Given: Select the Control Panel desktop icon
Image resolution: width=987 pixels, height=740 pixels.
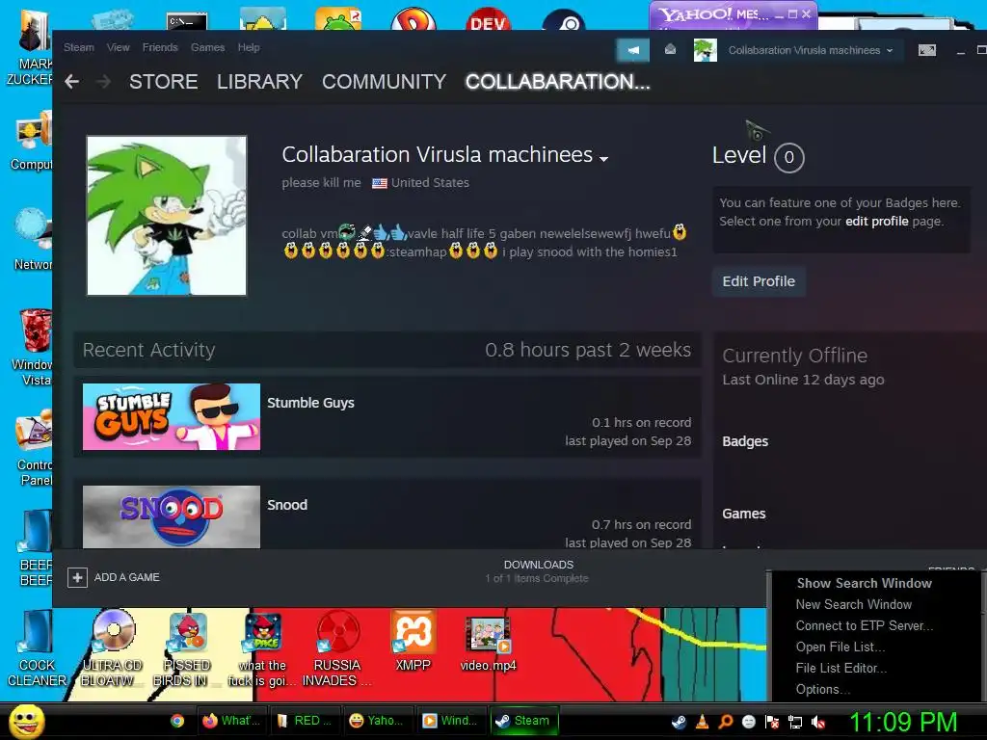Looking at the screenshot, I should click(35, 448).
